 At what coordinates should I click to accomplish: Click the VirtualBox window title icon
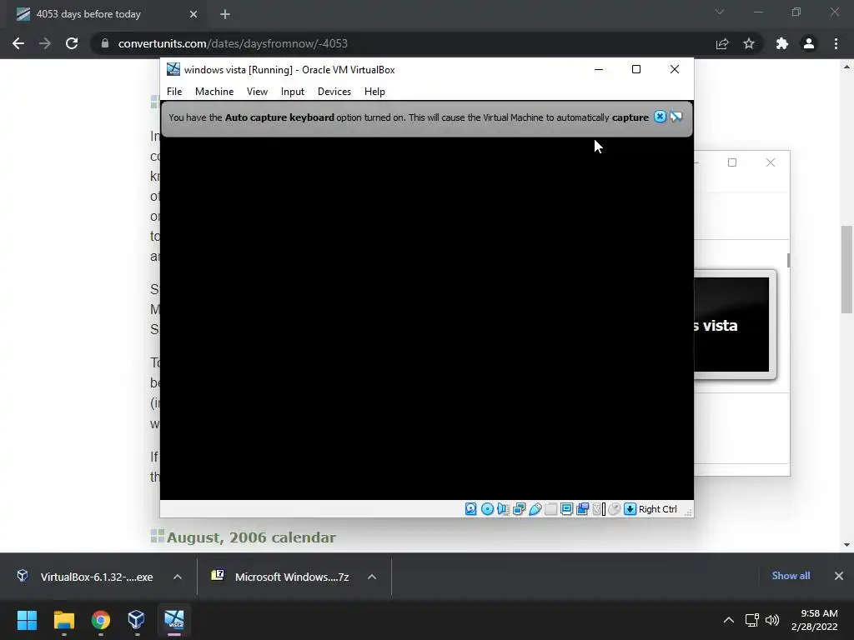pos(173,69)
